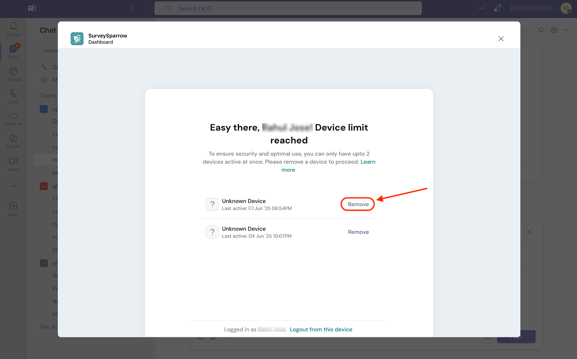Remove the device last active 03 Jun
Screen dimensions: 577x359
click(x=358, y=204)
